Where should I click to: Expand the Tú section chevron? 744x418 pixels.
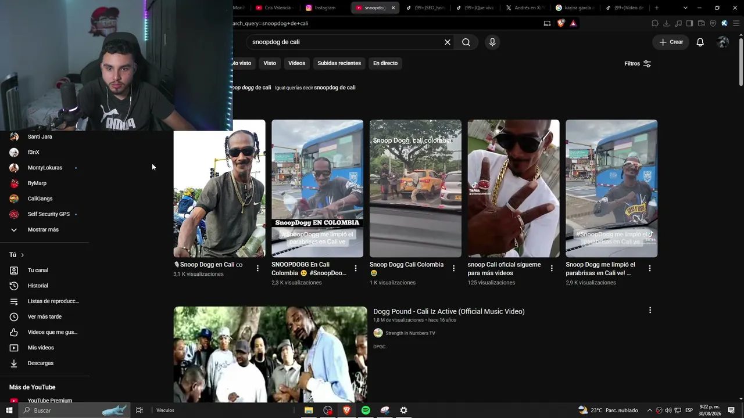pos(23,255)
